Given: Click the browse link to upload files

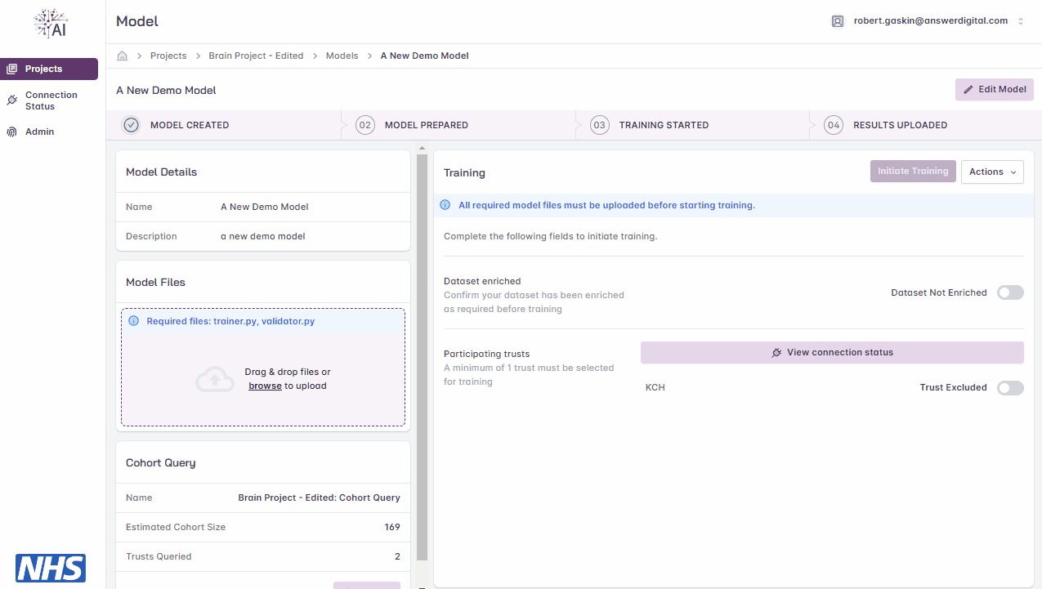Looking at the screenshot, I should click(265, 386).
